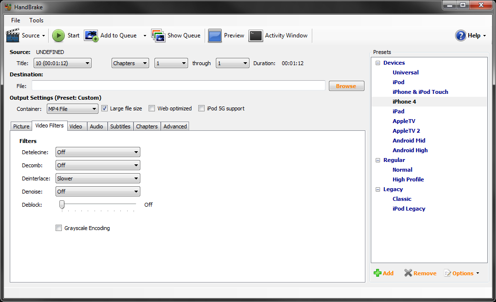Select the Universal preset
The height and width of the screenshot is (302, 496).
pos(405,72)
